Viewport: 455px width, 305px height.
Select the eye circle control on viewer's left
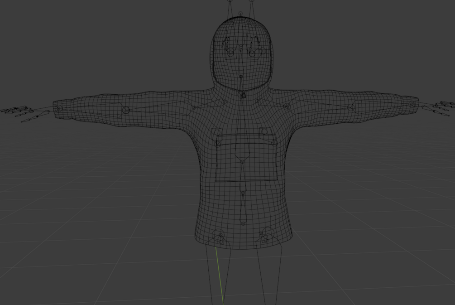coord(231,53)
